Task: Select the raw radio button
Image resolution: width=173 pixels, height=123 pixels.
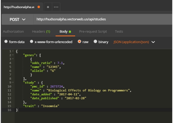Action: point(79,42)
